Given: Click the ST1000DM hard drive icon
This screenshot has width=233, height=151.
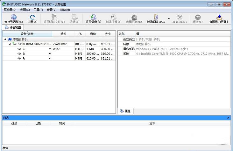Looking at the screenshot, I should point(14,44).
